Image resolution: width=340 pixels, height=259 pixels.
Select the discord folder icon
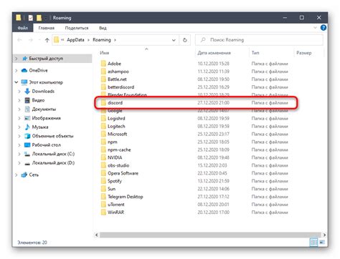(x=103, y=103)
